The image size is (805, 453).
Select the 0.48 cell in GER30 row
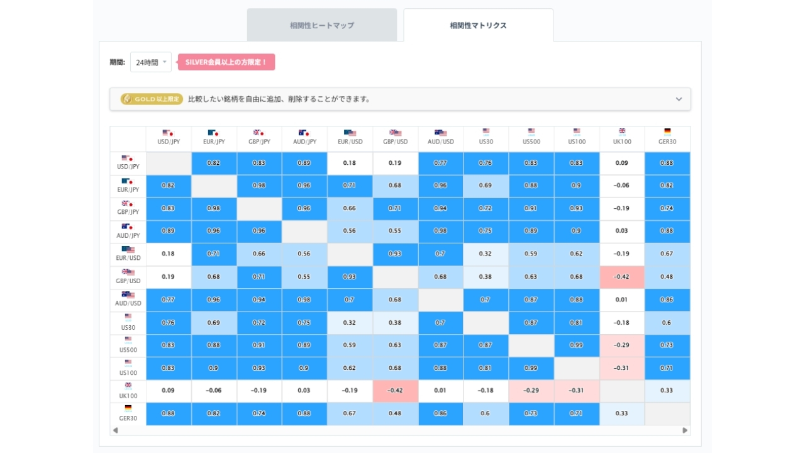(395, 413)
